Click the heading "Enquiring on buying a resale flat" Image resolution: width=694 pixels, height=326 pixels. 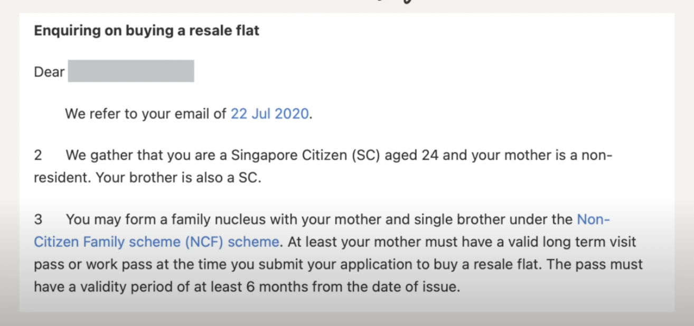147,31
